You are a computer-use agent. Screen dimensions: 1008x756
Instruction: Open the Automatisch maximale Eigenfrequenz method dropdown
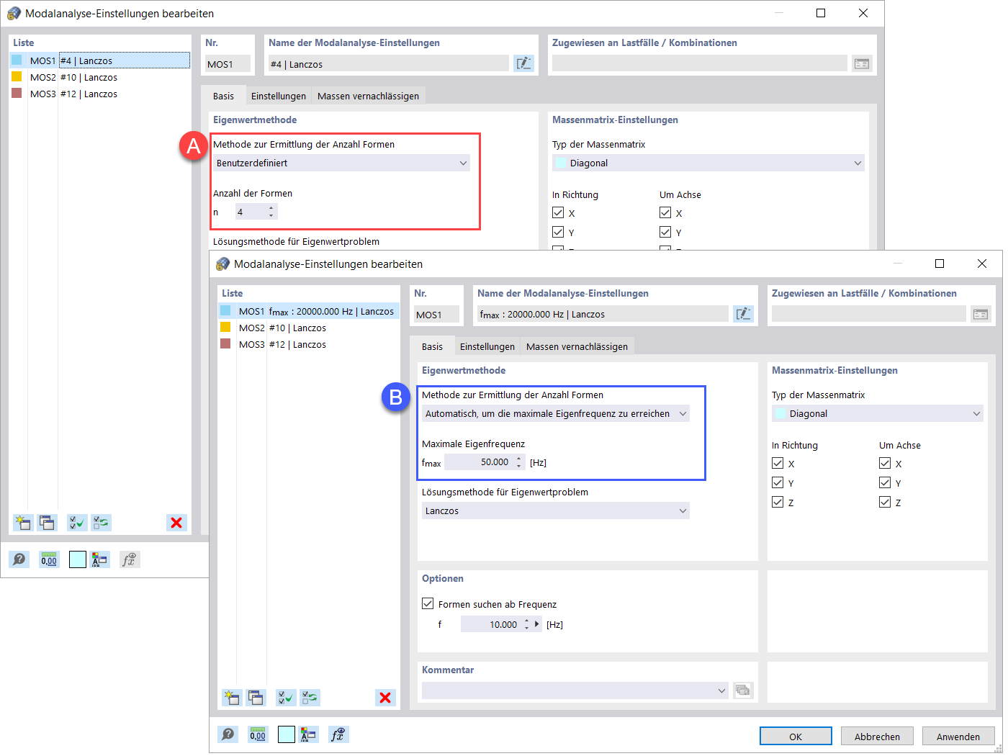tap(556, 413)
